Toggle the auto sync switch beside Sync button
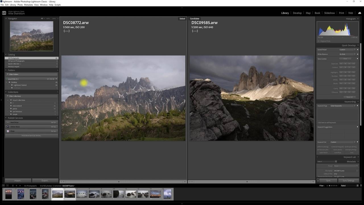 pyautogui.click(x=318, y=181)
